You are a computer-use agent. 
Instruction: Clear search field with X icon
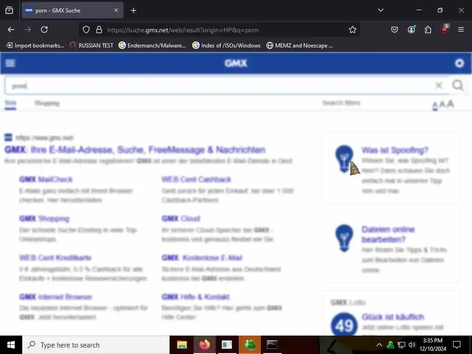(439, 85)
